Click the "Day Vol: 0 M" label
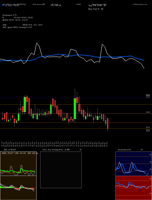 pos(95,9)
